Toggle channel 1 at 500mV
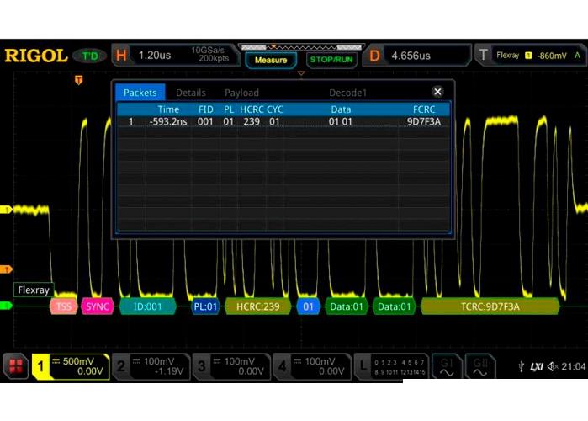 click(71, 365)
